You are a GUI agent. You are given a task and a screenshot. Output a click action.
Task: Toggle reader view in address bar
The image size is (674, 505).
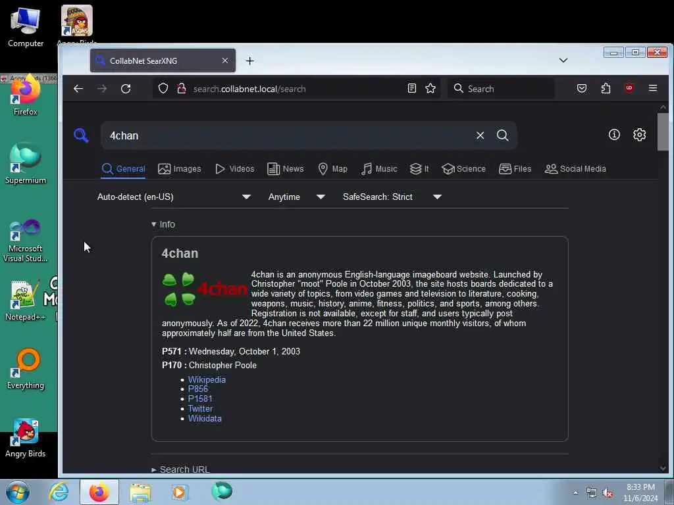(x=412, y=89)
